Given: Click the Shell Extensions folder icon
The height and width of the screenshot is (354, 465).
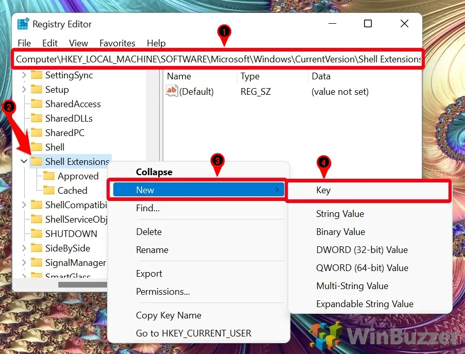Looking at the screenshot, I should pyautogui.click(x=37, y=161).
